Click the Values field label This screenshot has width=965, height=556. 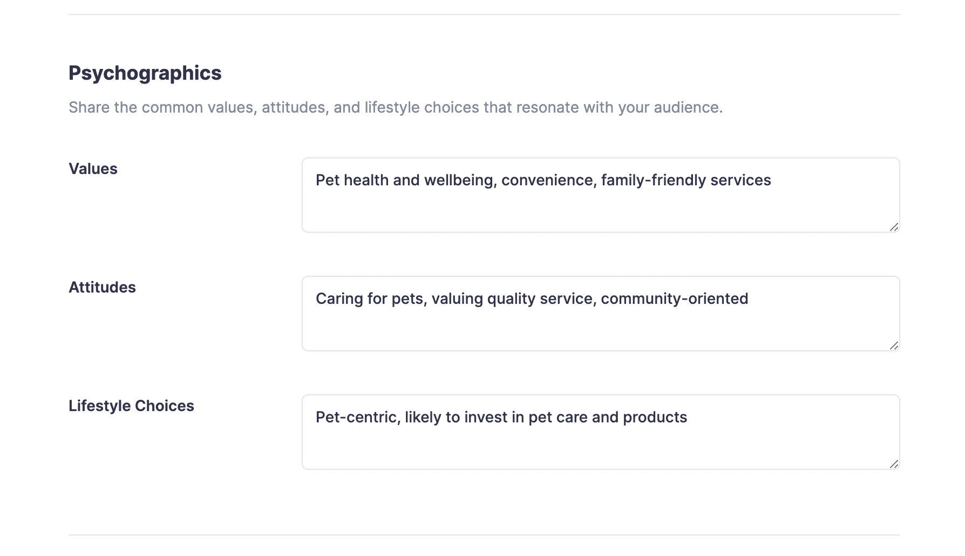pos(93,169)
